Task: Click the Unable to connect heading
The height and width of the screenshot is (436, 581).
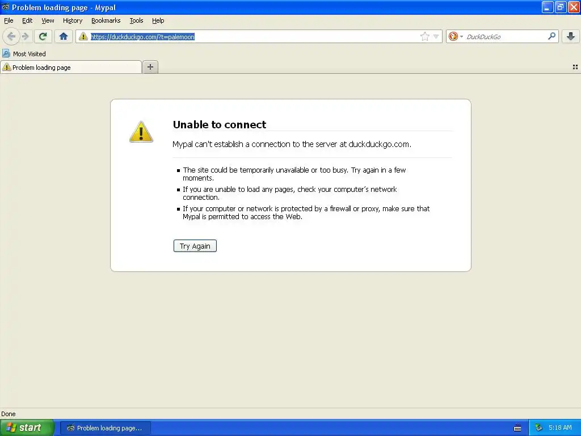Action: pyautogui.click(x=220, y=124)
